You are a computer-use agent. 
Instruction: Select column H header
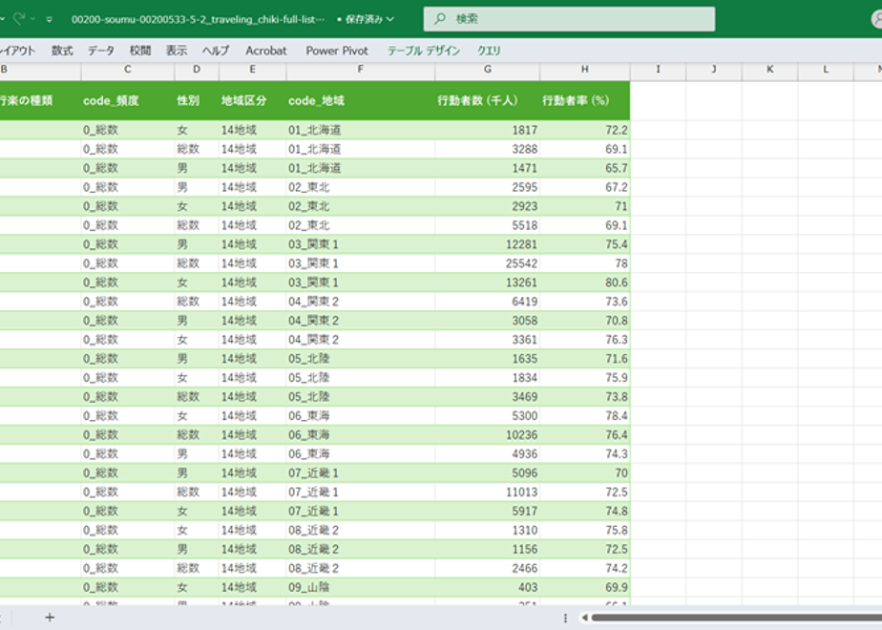(x=584, y=70)
